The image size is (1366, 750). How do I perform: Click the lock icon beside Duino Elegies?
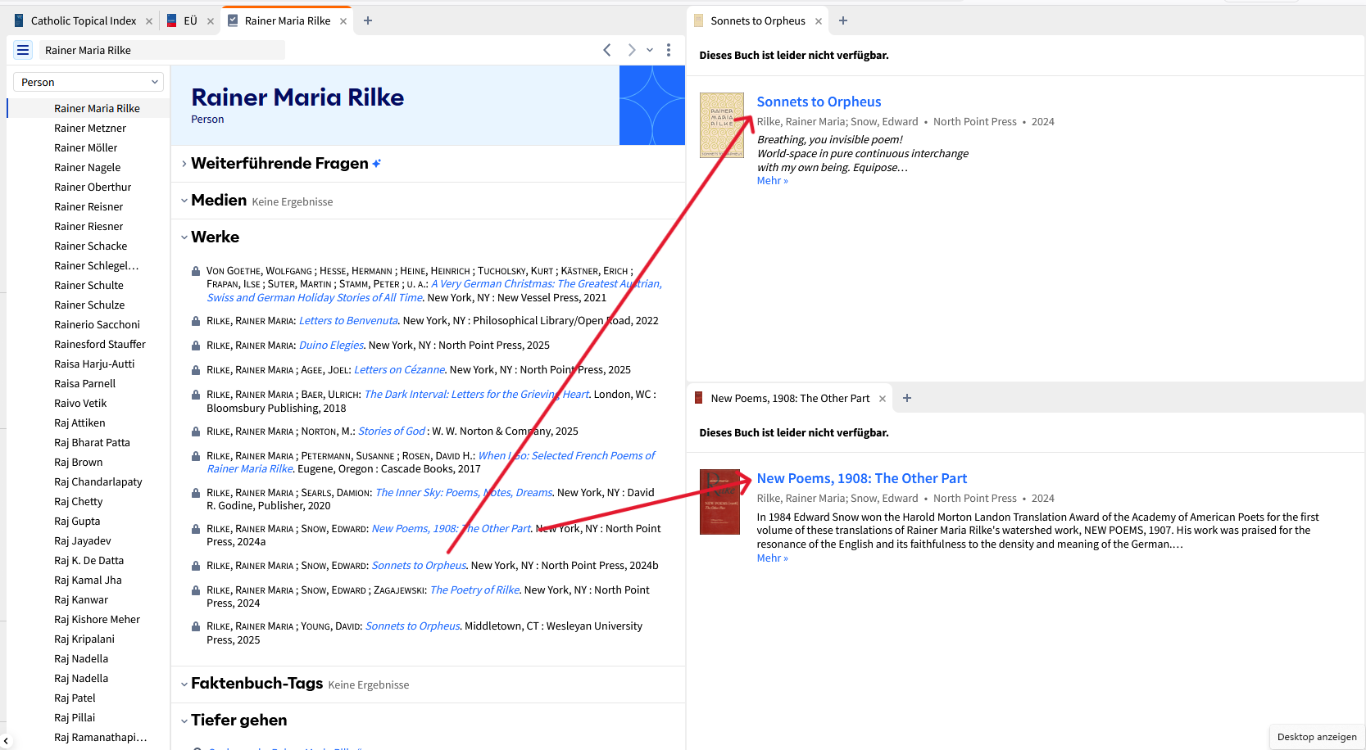(195, 345)
